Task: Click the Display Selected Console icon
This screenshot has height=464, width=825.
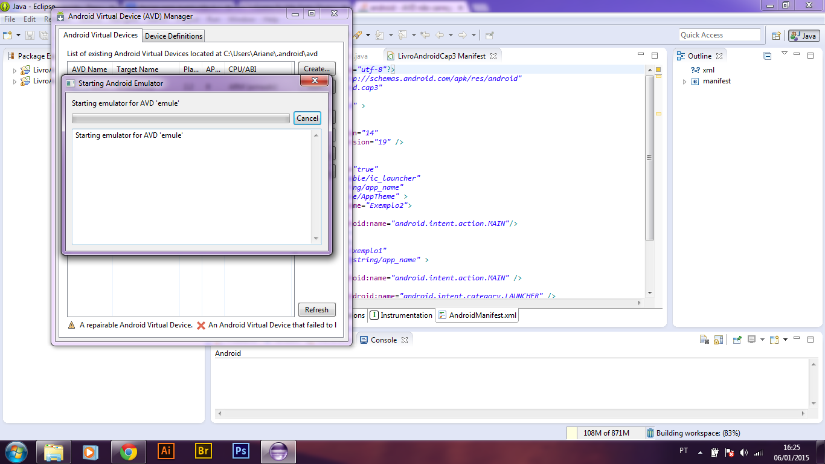Action: [751, 340]
